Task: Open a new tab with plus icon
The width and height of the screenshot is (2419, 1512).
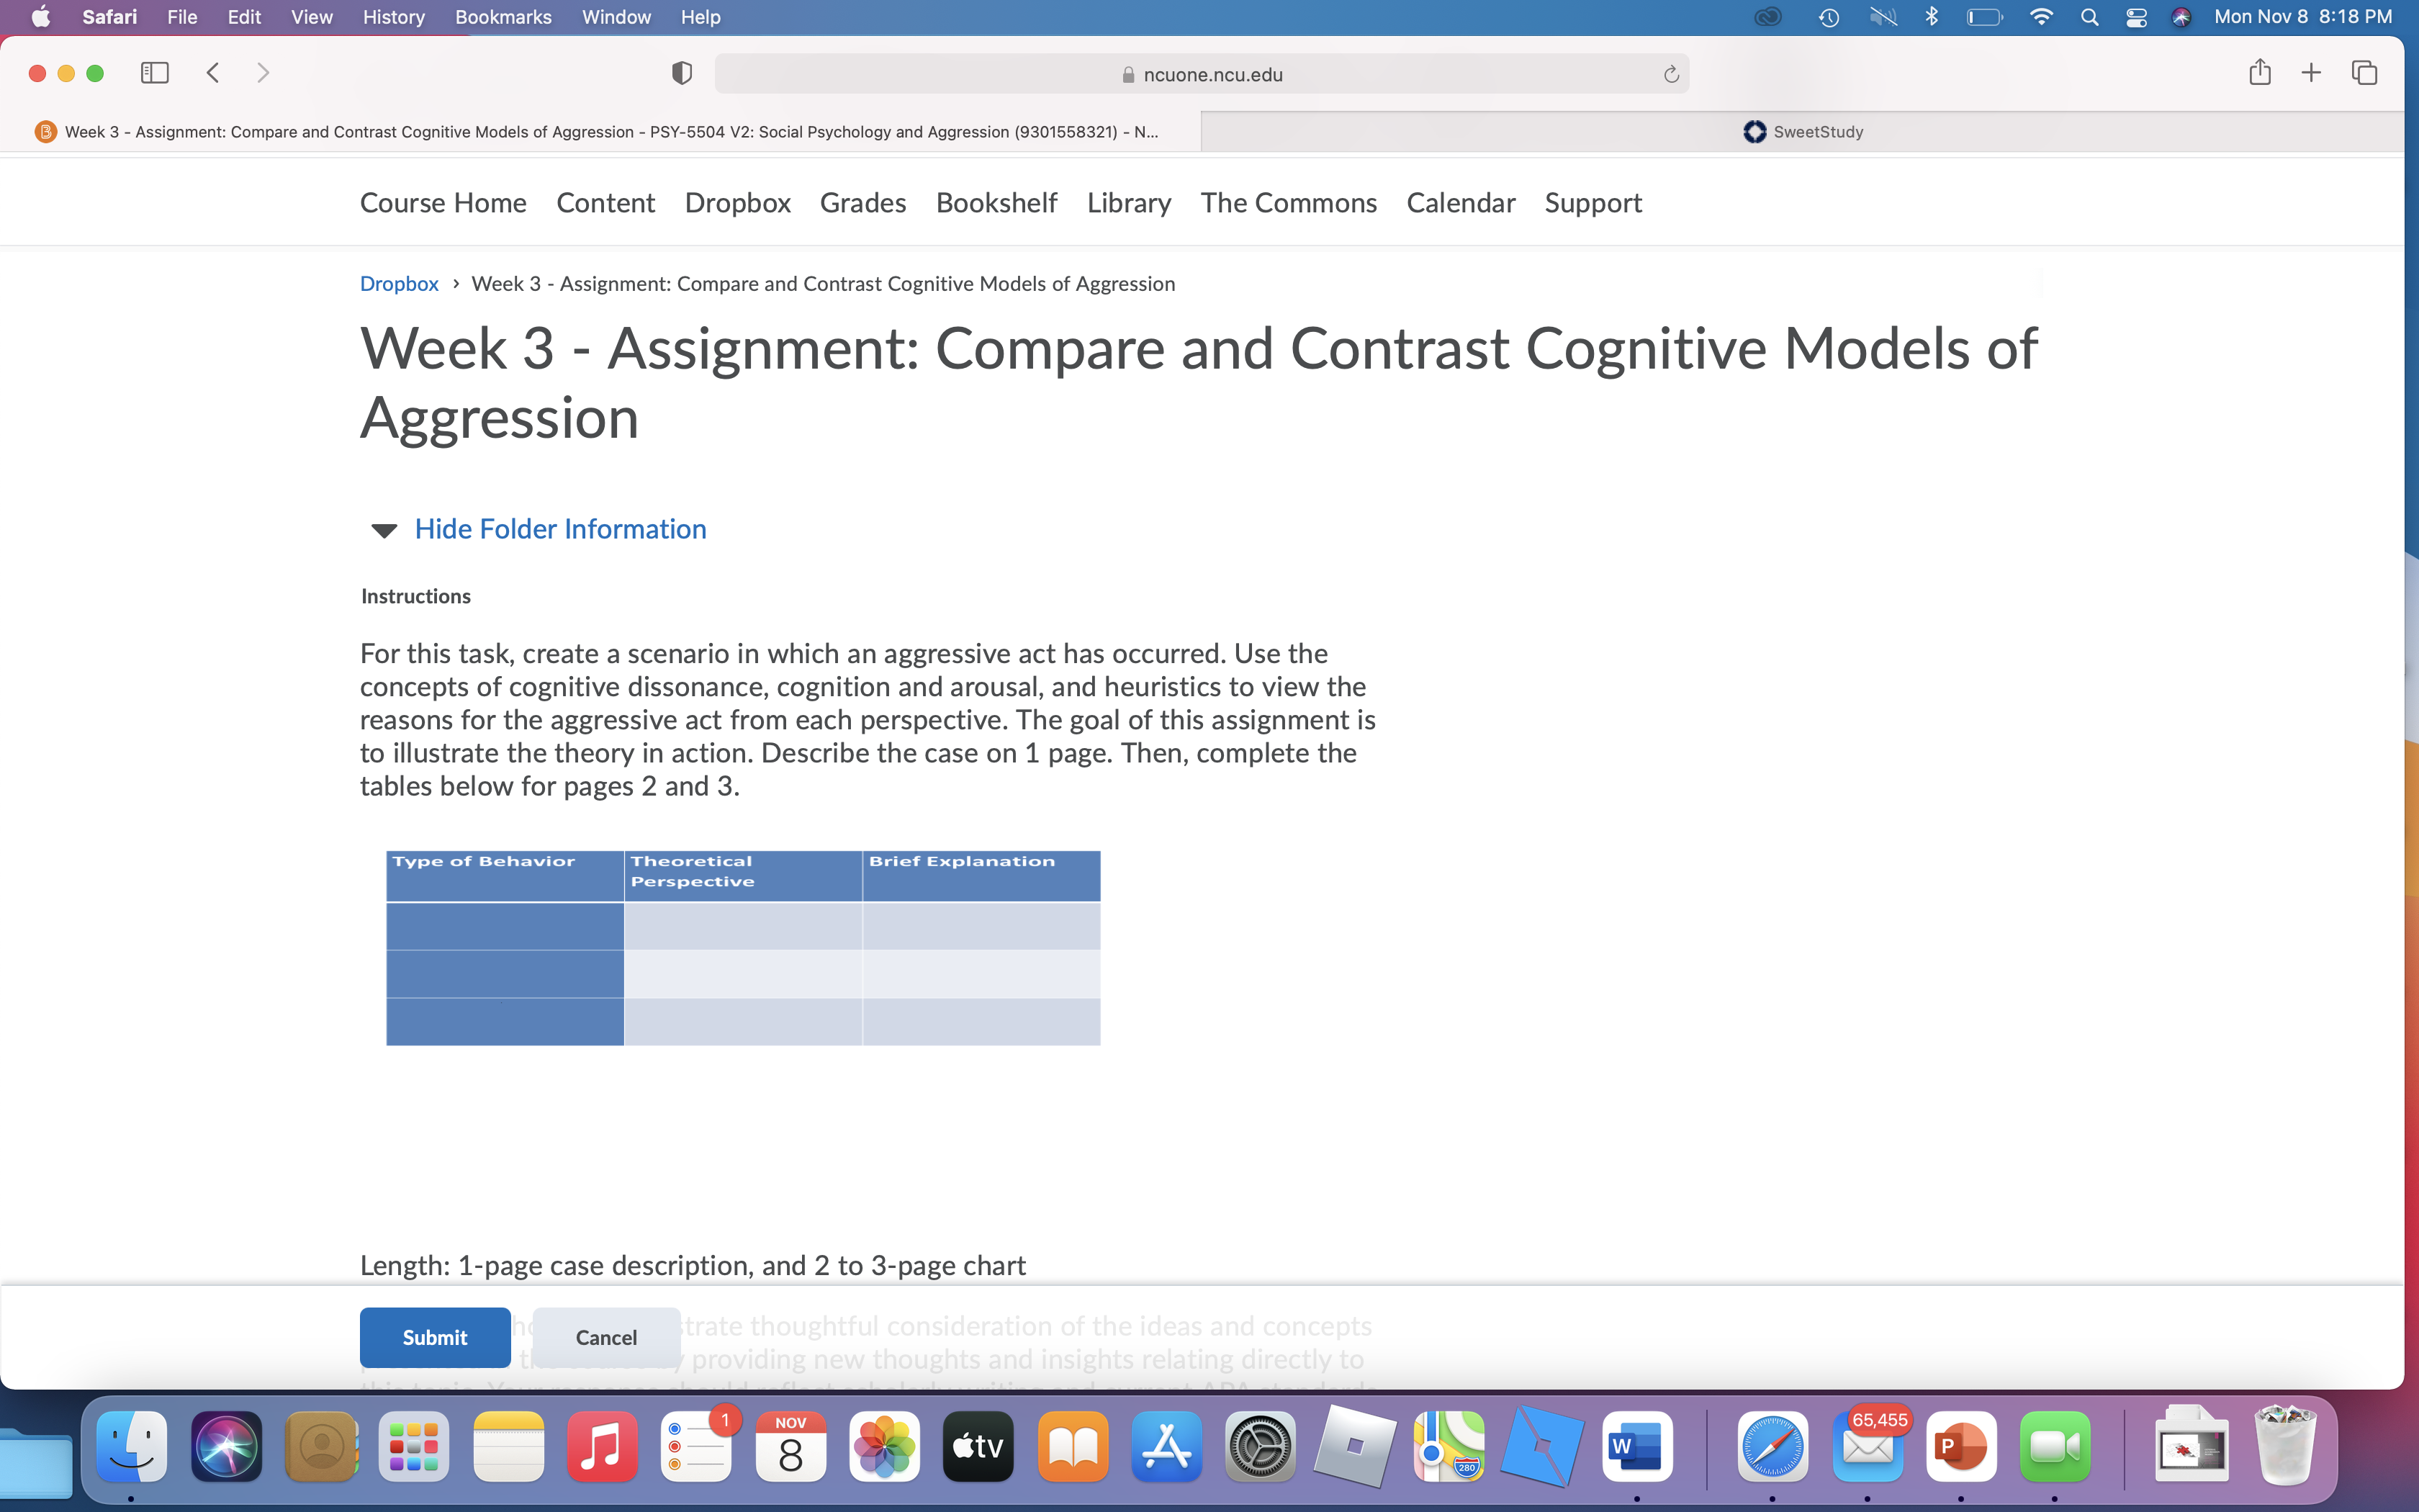Action: [x=2311, y=72]
